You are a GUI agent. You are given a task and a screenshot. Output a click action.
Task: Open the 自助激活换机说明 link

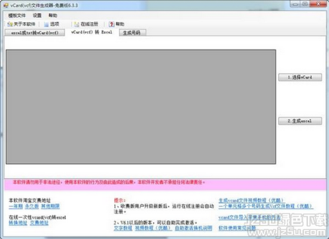(193, 228)
